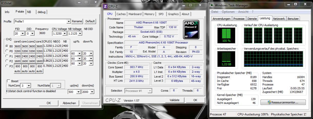The image size is (313, 119).
Task: Click the B0 core0 frequency cell 3600
Action: pos(17,46)
